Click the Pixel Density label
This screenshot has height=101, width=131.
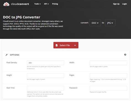(x=12, y=63)
